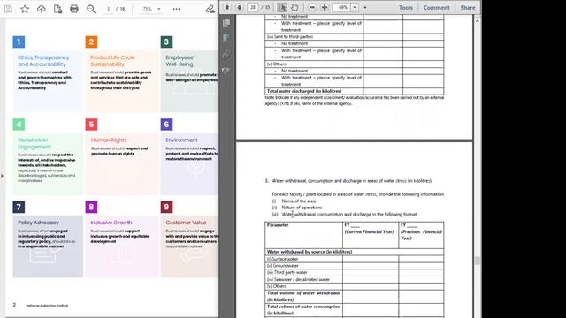Click '(iii) Third party water' table row
Screen dimensions: 566x318
click(x=354, y=273)
